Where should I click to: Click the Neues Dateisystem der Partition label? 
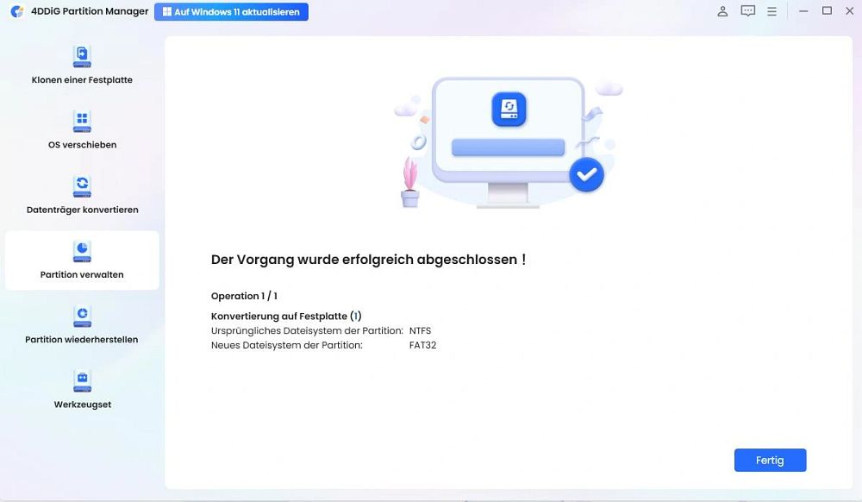click(x=286, y=345)
